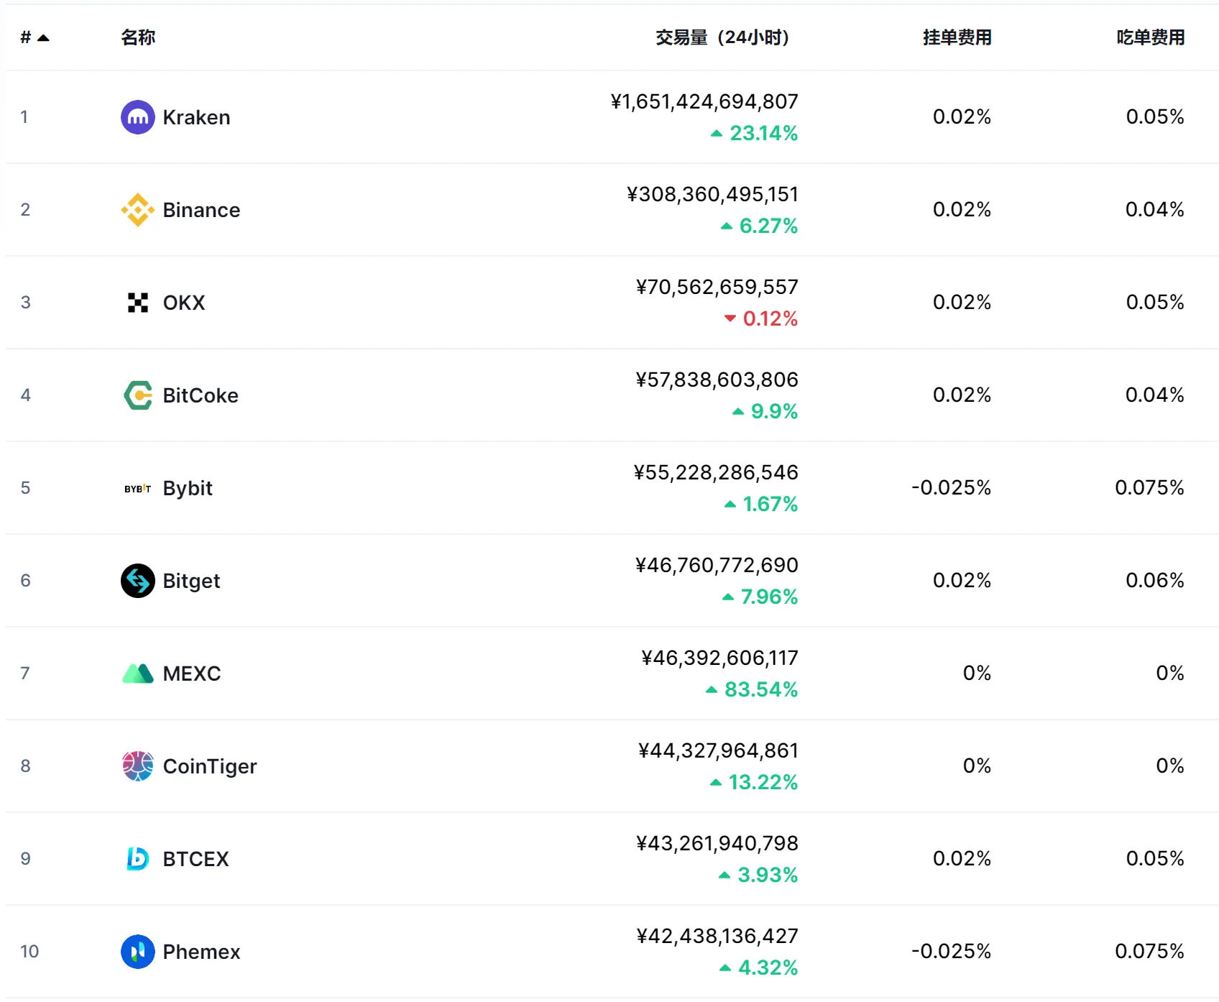Click the OKX exchange logo icon
The image size is (1219, 1002).
click(x=137, y=303)
